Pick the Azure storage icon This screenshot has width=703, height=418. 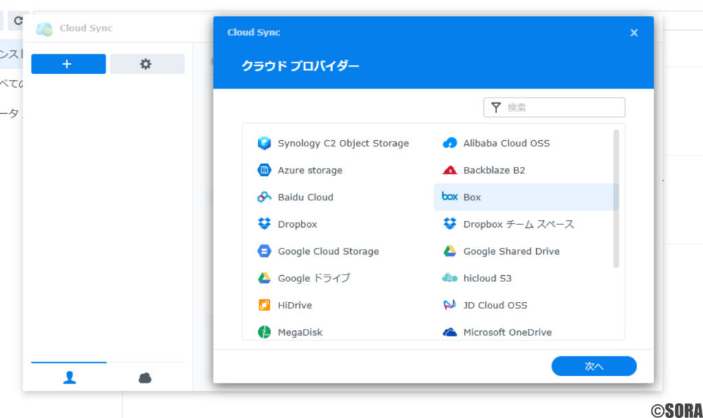pos(264,170)
